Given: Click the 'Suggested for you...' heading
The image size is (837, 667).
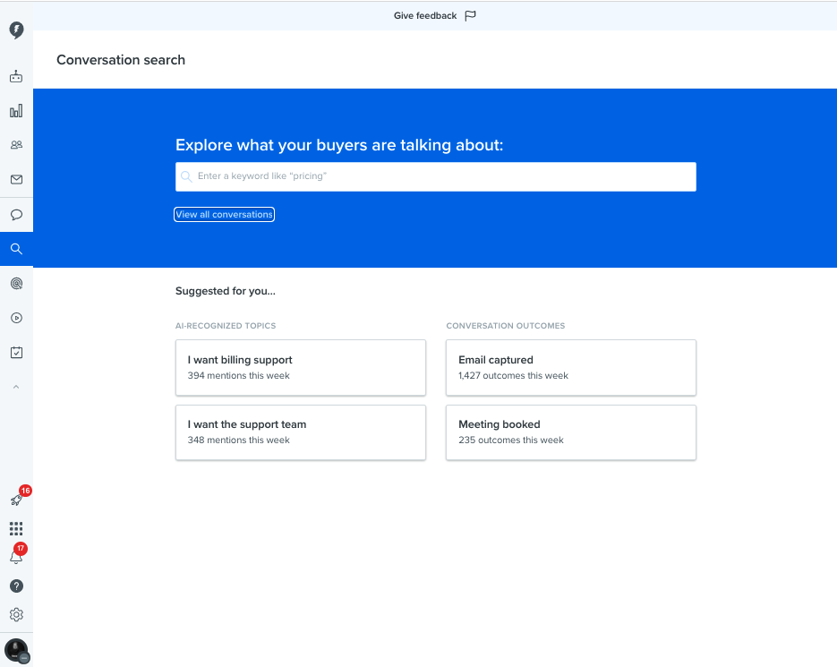Looking at the screenshot, I should tap(226, 291).
